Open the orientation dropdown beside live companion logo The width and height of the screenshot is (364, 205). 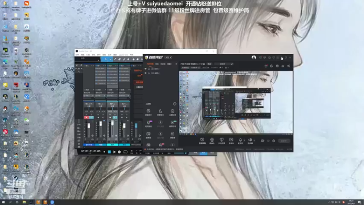(168, 57)
